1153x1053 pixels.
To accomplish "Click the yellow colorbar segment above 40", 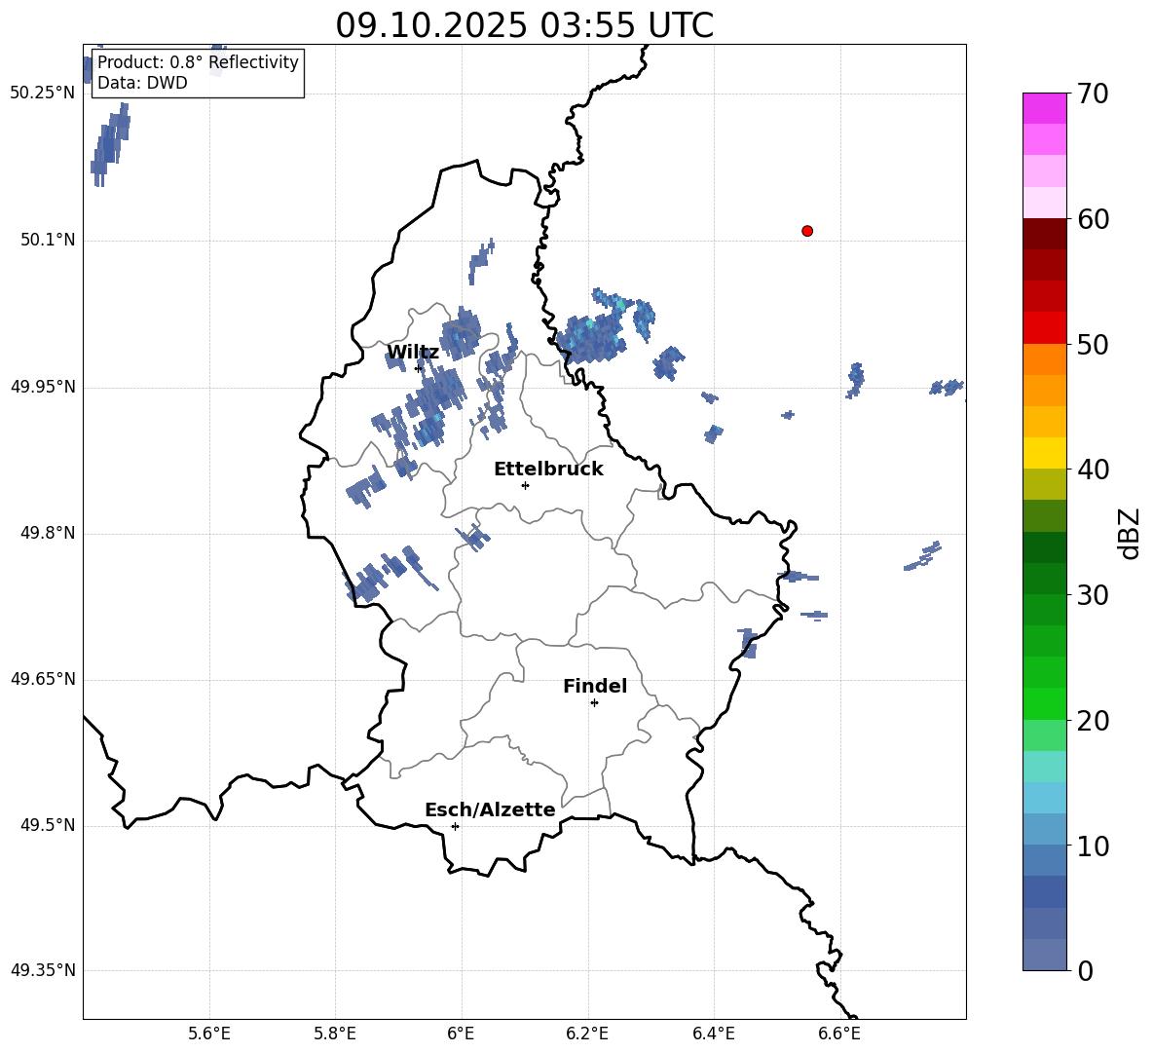I will click(1044, 453).
